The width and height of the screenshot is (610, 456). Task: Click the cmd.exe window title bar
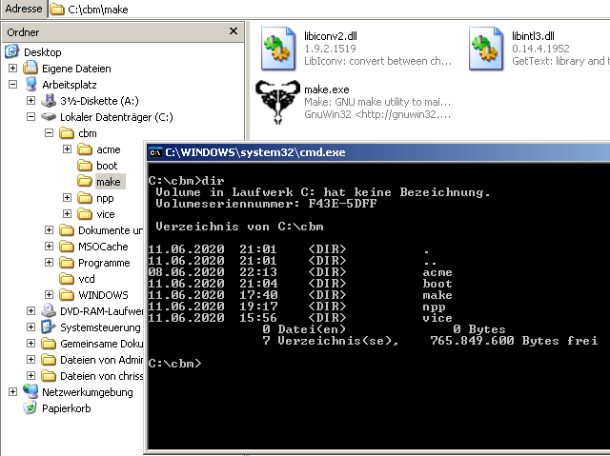(378, 152)
